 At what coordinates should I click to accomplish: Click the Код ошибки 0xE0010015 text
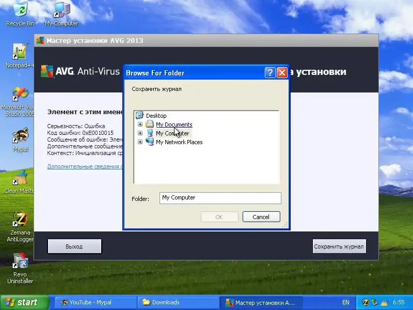point(81,133)
